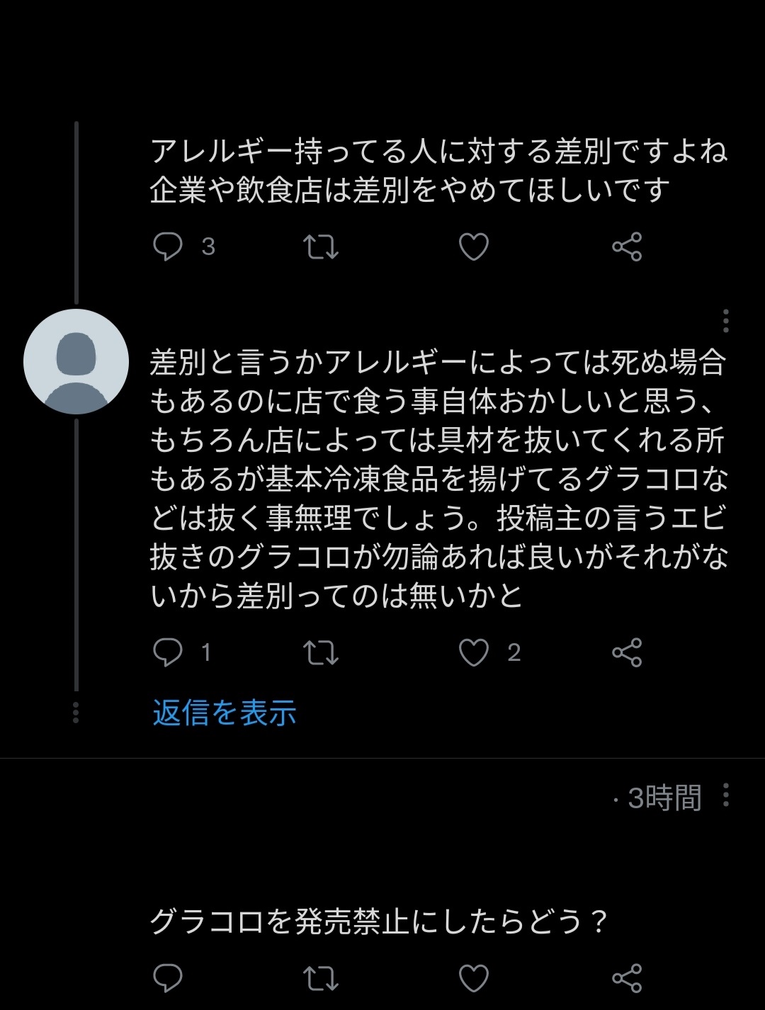Click 返信を表示 to show replies
This screenshot has height=1010, width=765.
click(x=224, y=713)
